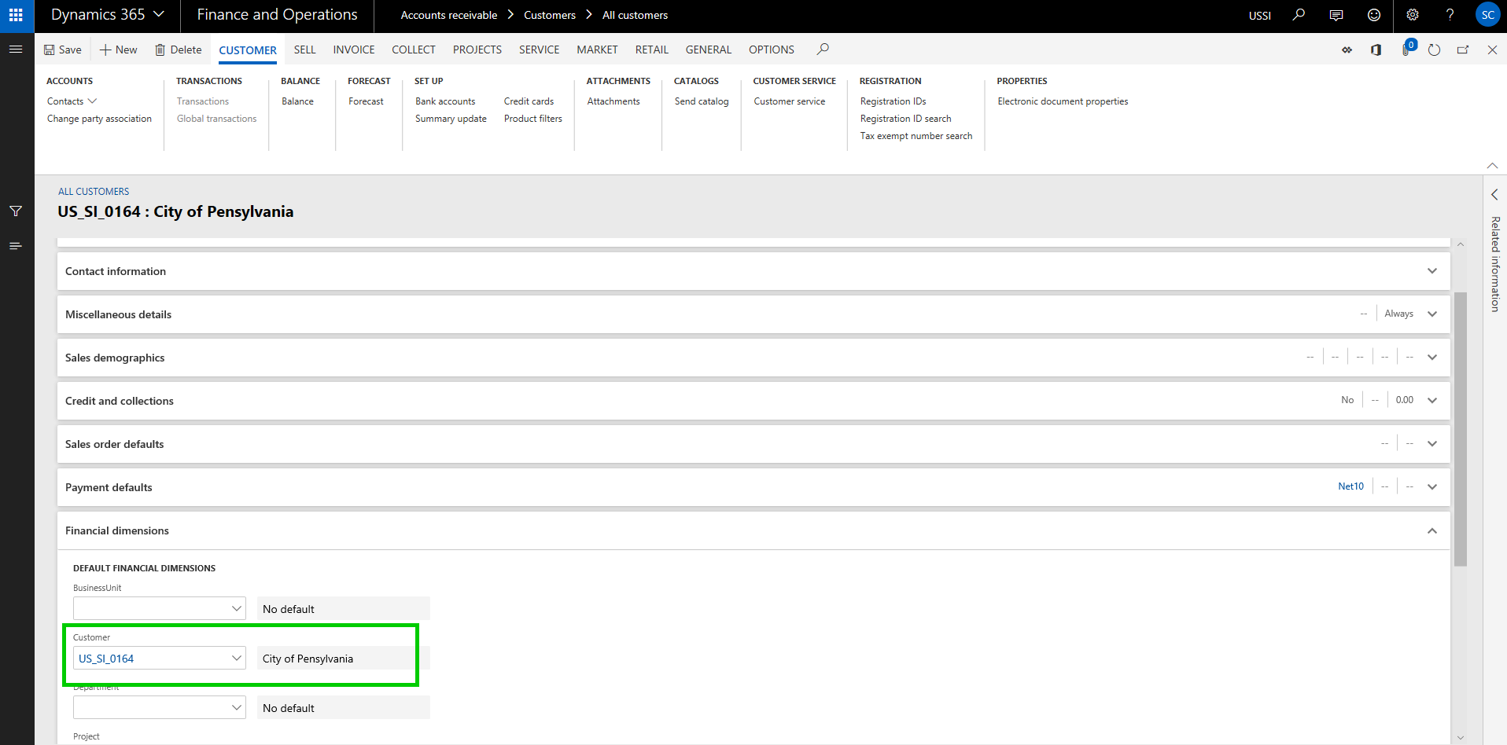Click the Registration IDs link
1507x745 pixels.
click(x=893, y=101)
